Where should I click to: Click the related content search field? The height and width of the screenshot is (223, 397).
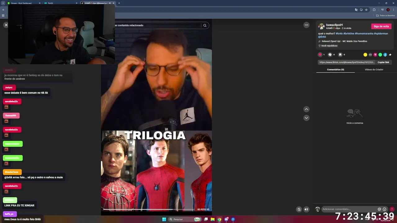pyautogui.click(x=158, y=25)
